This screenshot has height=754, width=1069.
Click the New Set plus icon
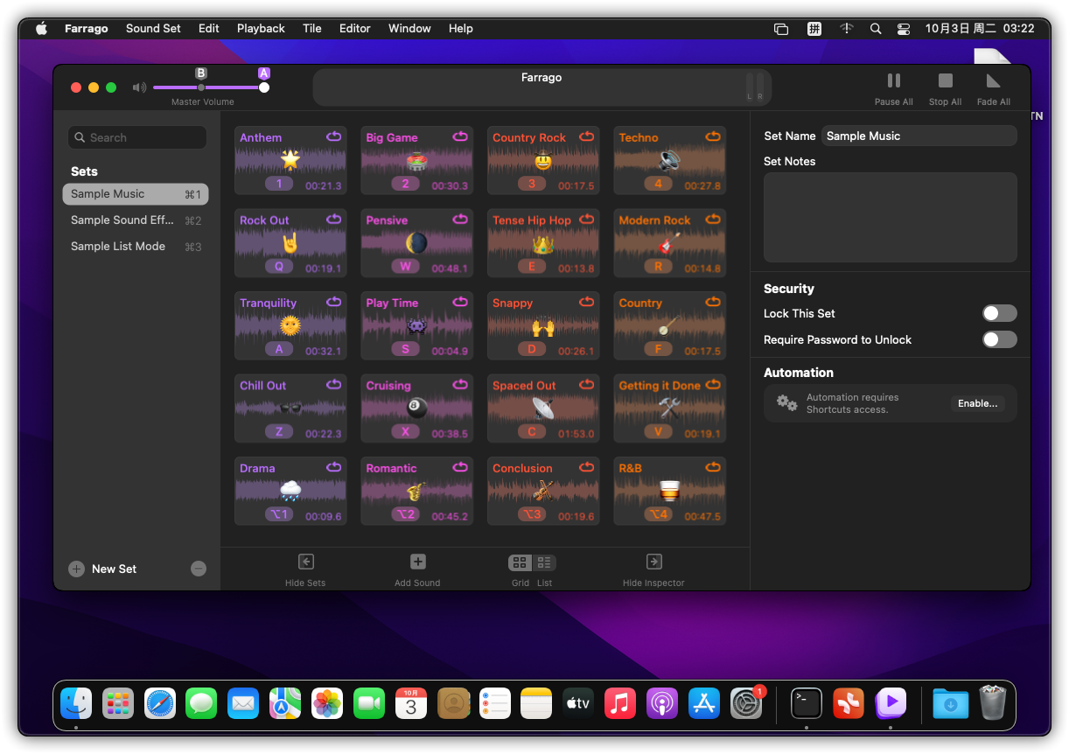pos(76,569)
